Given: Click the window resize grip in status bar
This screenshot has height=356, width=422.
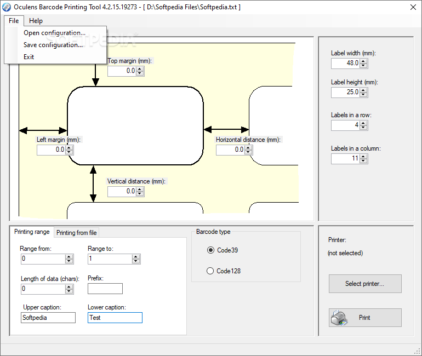Looking at the screenshot, I should (x=417, y=352).
